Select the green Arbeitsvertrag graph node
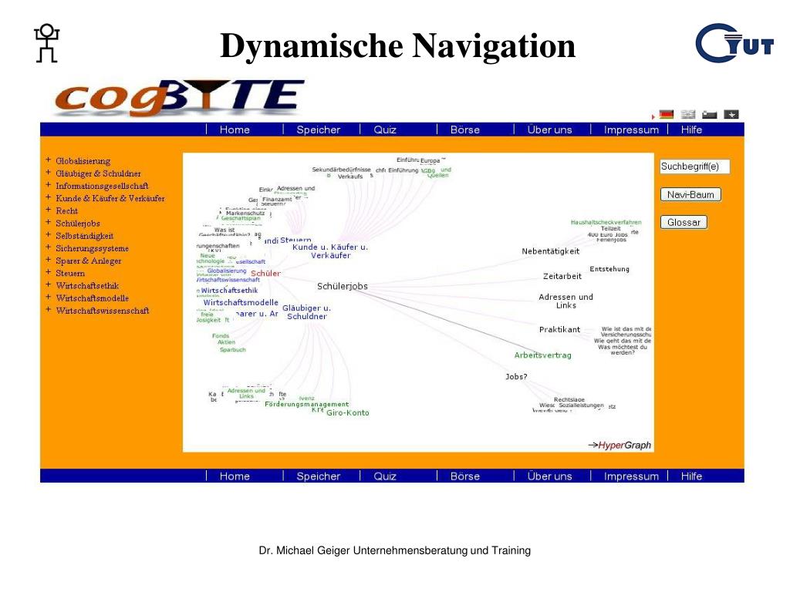The image size is (790, 592). click(542, 355)
